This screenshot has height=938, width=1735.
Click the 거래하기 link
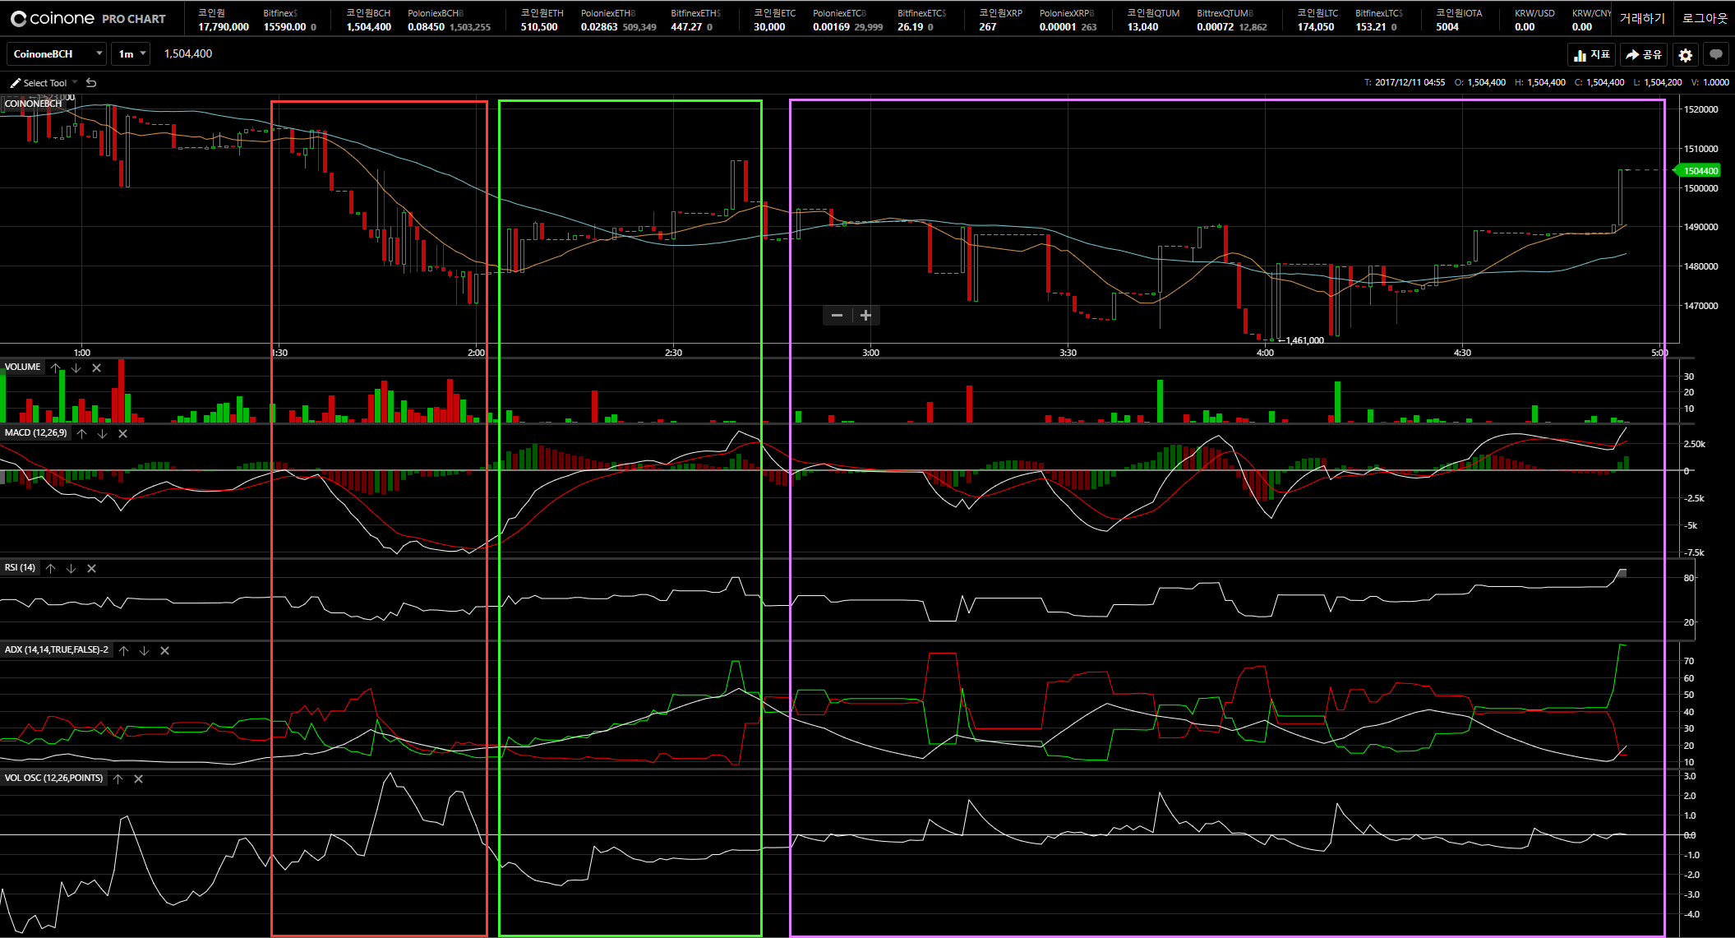point(1642,18)
